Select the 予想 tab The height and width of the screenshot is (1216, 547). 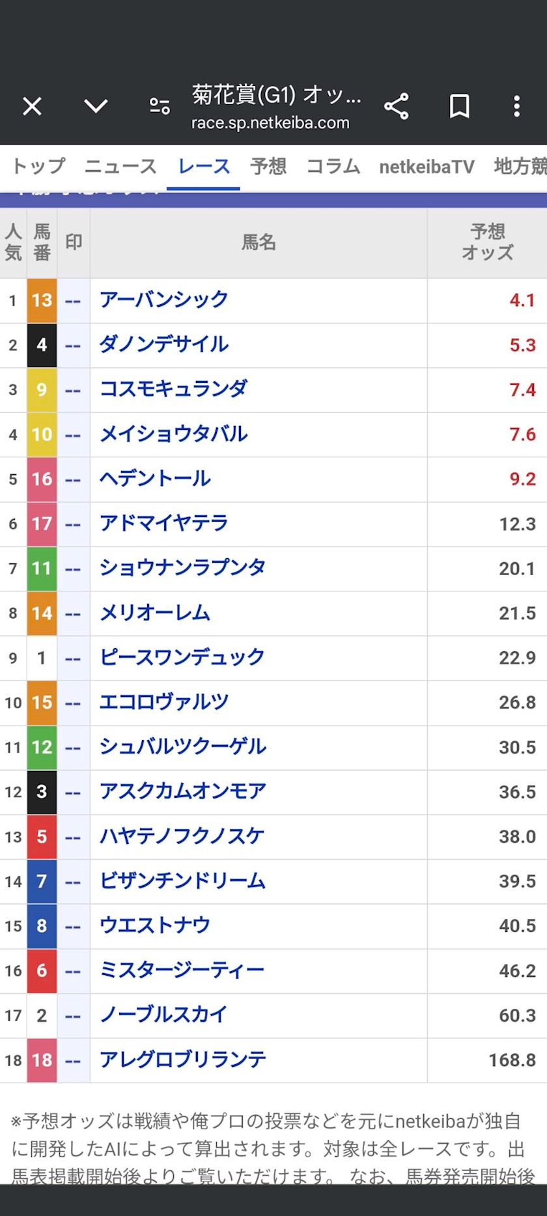[268, 167]
